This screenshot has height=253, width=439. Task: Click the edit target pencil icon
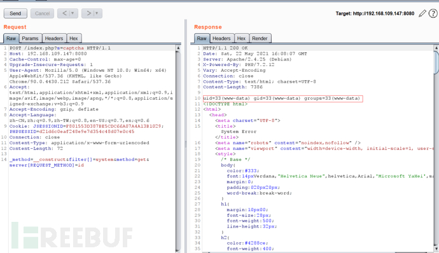click(422, 13)
